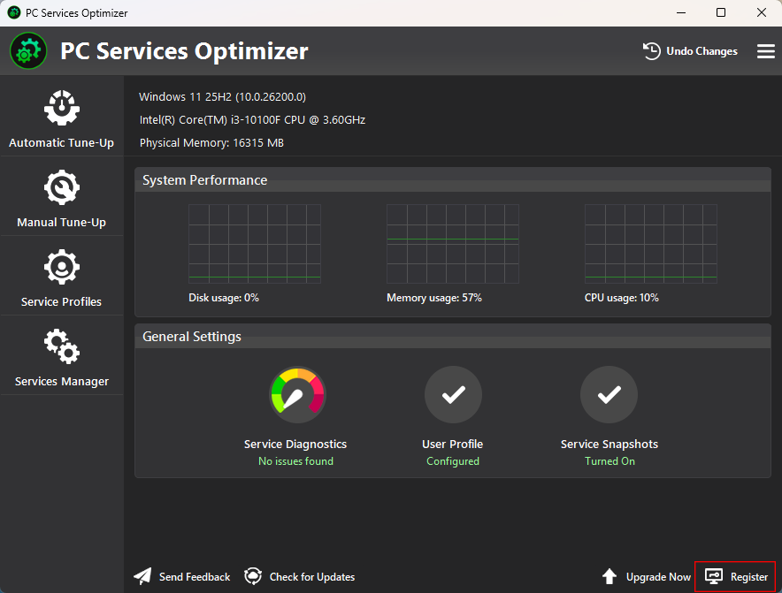Image resolution: width=782 pixels, height=593 pixels.
Task: Click the Disk usage graph
Action: click(255, 244)
